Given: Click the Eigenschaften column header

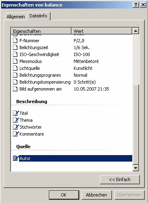Looking at the screenshot, I should (41, 31).
